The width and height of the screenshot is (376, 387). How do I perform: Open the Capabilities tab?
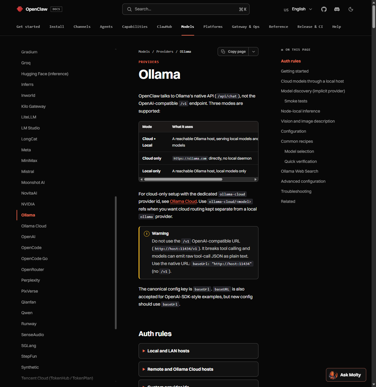(135, 27)
